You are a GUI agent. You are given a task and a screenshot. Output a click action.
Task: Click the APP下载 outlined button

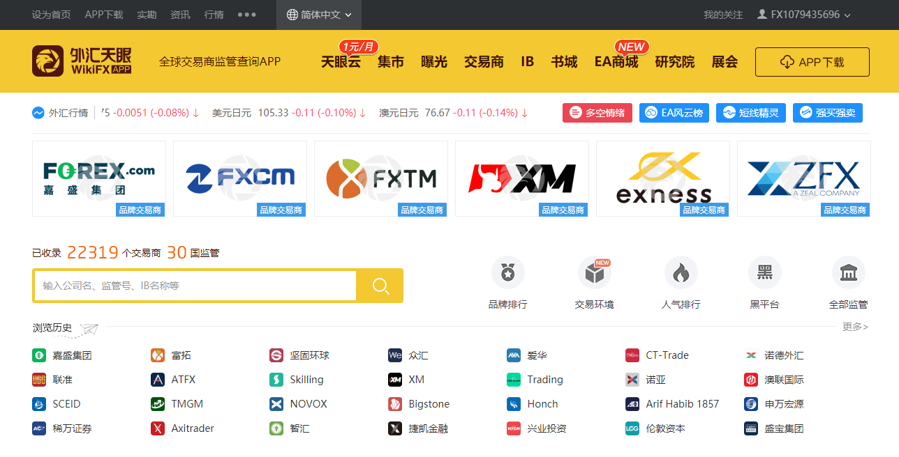coord(812,62)
